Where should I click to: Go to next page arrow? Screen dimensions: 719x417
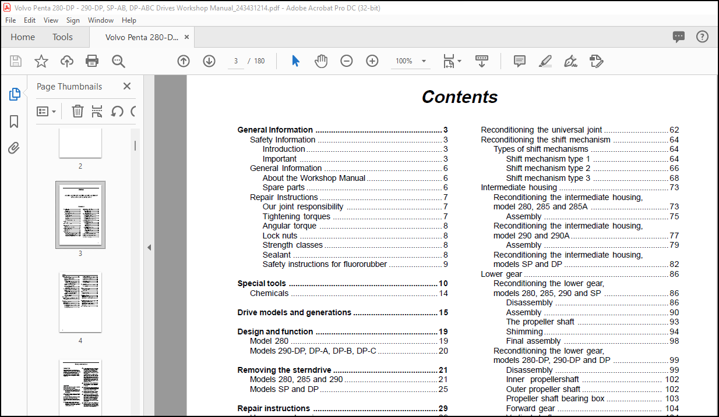click(209, 61)
